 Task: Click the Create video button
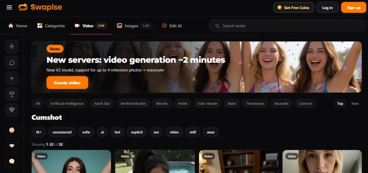67,83
